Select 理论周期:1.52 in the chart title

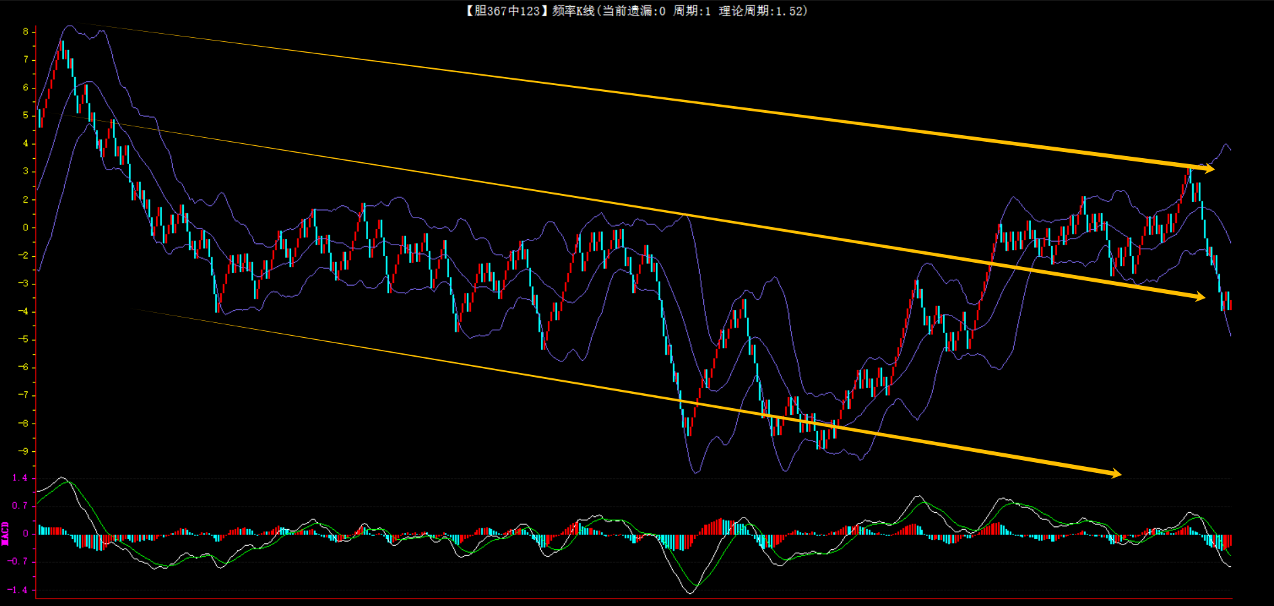pyautogui.click(x=761, y=11)
